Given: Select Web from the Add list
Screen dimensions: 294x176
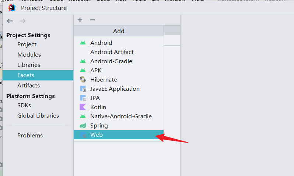Looking at the screenshot, I should tap(97, 135).
